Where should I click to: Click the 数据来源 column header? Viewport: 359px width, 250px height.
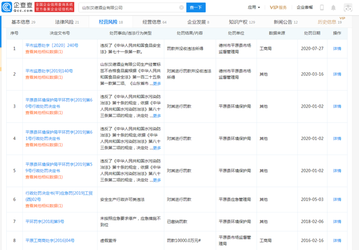(x=277, y=33)
